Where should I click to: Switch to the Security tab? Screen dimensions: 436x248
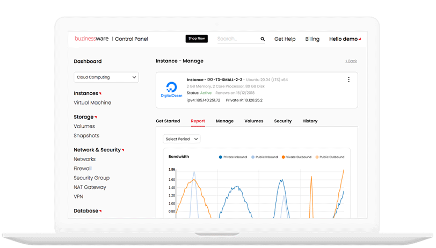[282, 121]
